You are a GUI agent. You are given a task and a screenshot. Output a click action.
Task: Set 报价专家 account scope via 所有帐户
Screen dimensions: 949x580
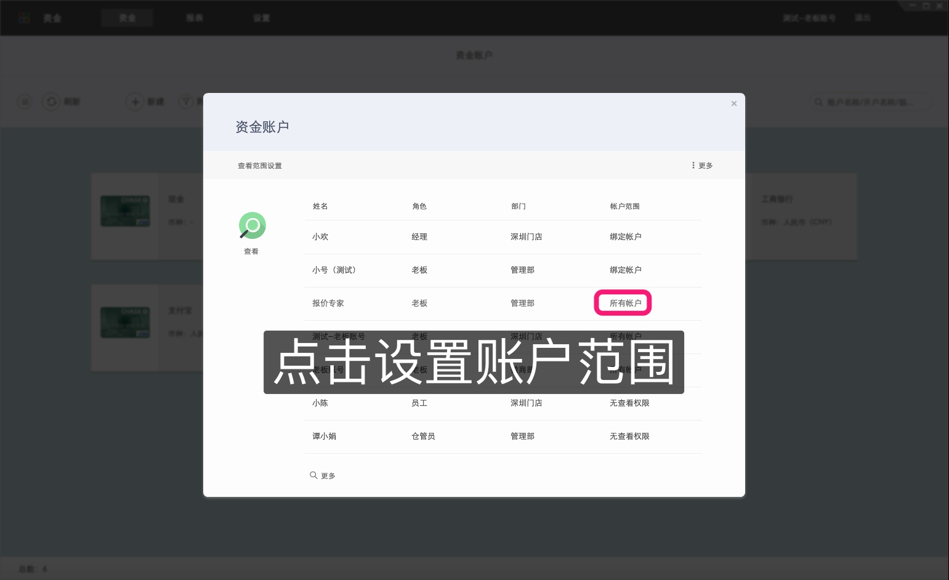[x=626, y=303]
